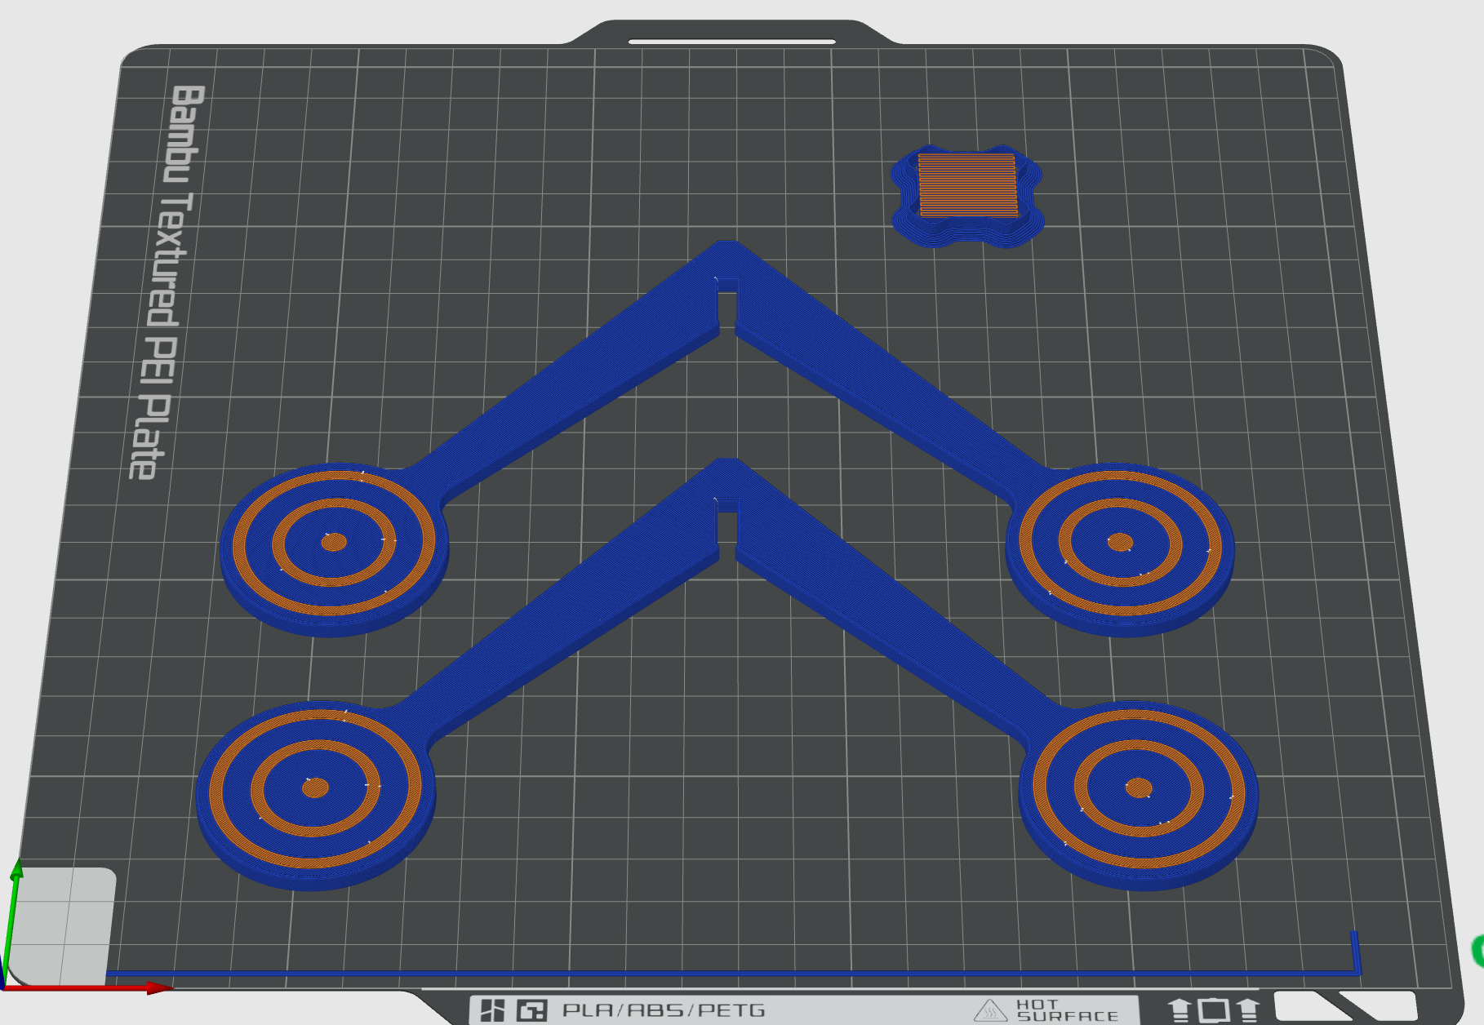Select the small square orange-topped object
The image size is (1484, 1025).
coord(967,196)
